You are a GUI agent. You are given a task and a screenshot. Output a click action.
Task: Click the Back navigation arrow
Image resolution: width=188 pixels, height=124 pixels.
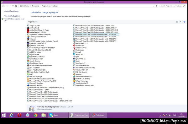pyautogui.click(x=3, y=6)
